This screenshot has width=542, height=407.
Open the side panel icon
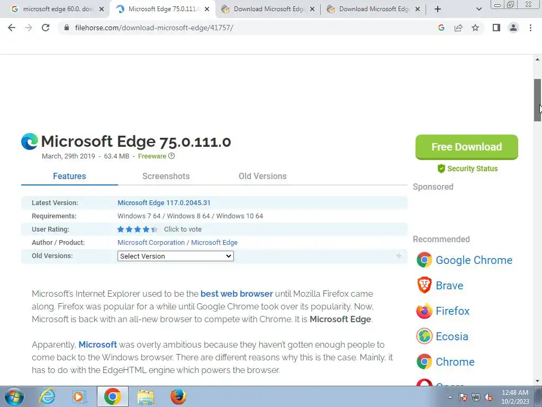(x=496, y=28)
